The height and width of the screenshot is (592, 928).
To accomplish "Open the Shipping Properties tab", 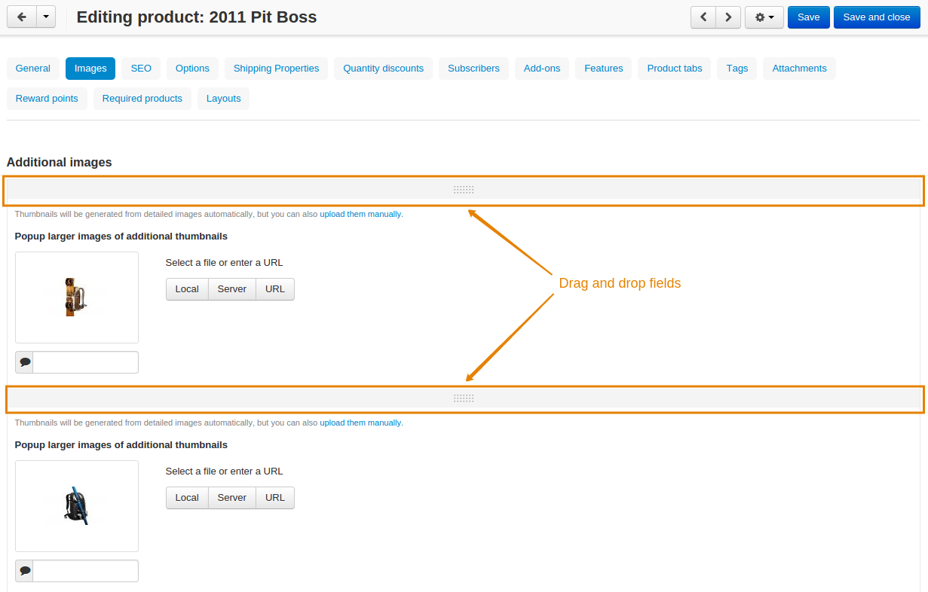I will click(x=276, y=69).
